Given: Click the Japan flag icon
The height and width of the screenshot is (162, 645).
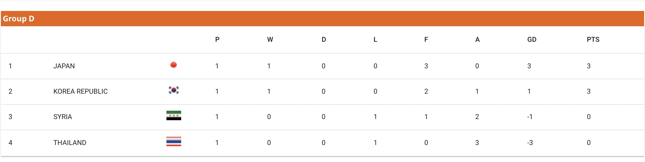Looking at the screenshot, I should tap(174, 65).
